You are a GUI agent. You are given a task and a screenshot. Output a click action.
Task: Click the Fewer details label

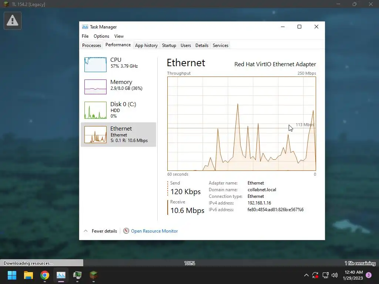point(104,231)
